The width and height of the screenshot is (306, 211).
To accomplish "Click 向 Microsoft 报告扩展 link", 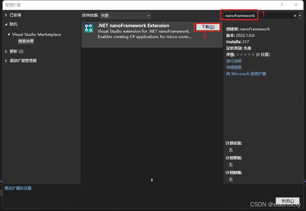I will pyautogui.click(x=246, y=74).
